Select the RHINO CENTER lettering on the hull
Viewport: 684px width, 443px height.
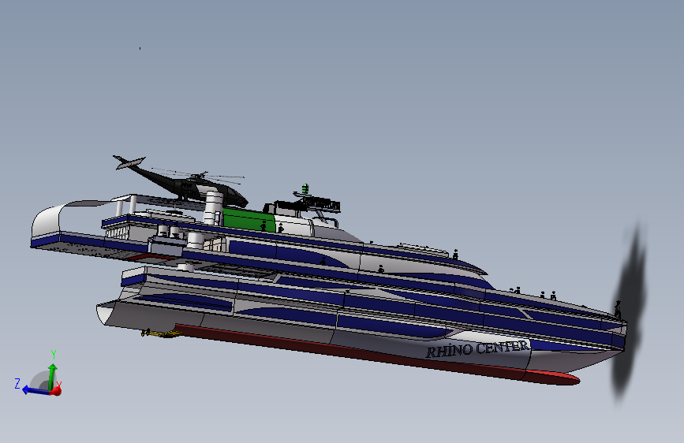tap(477, 349)
